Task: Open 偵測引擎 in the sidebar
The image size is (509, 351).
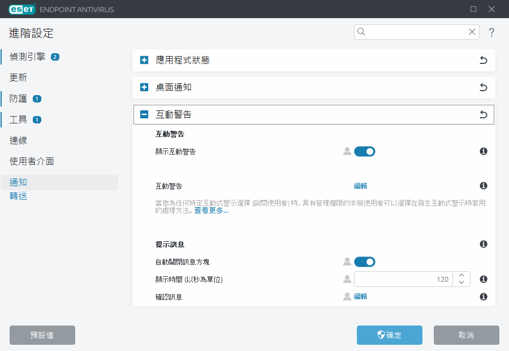Action: tap(28, 57)
